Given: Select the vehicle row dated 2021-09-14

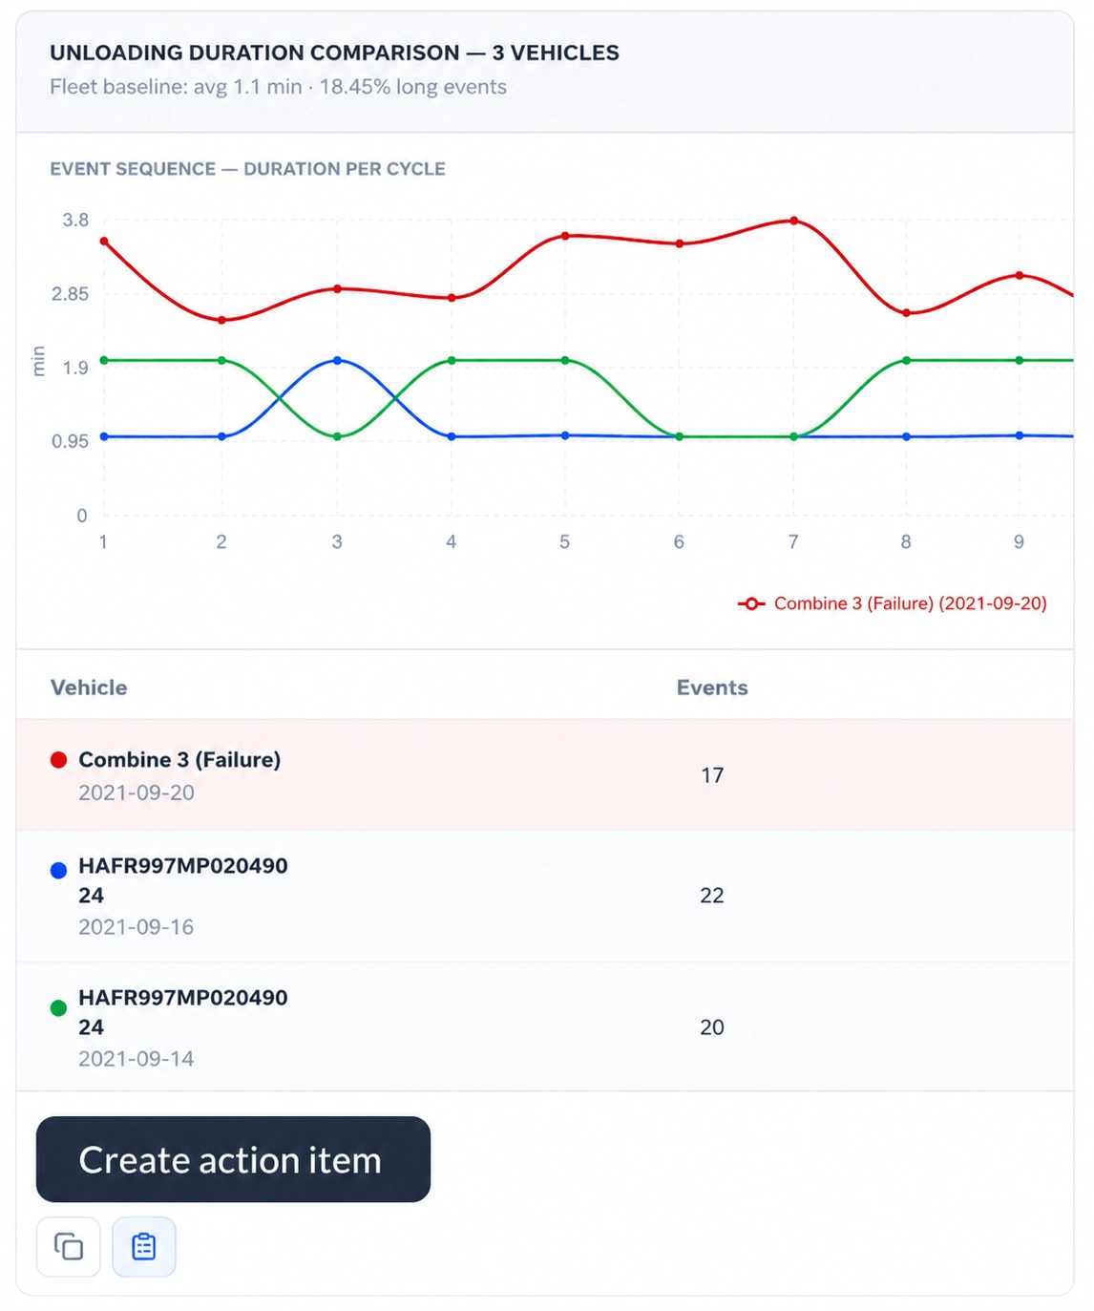Looking at the screenshot, I should point(545,1026).
